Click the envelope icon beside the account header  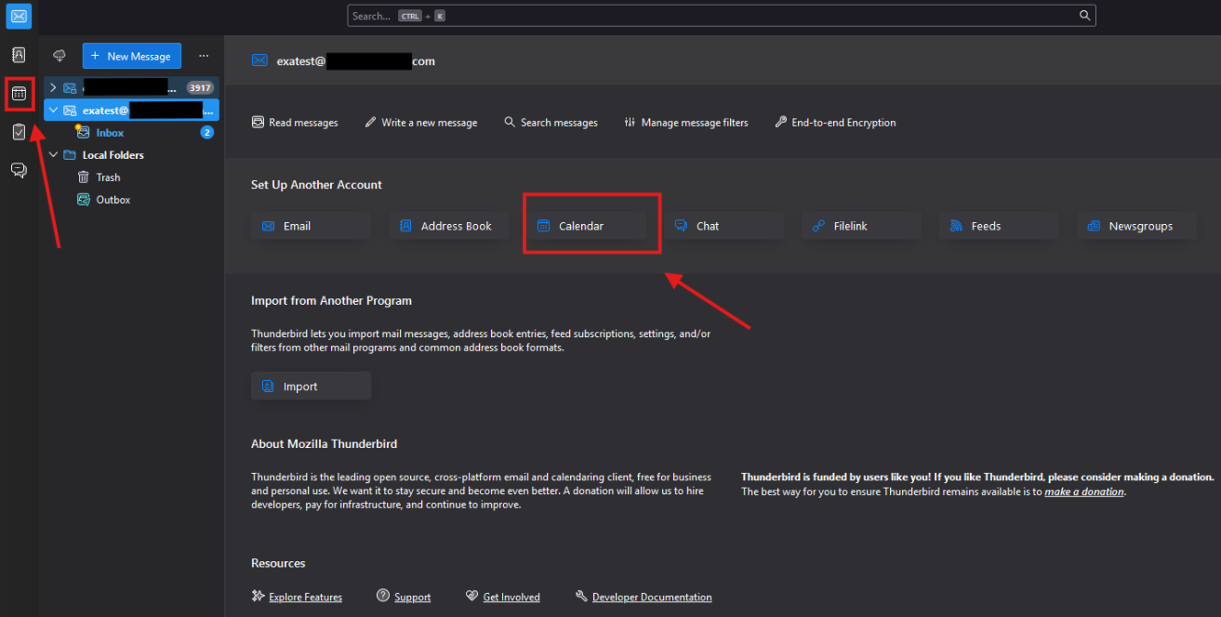(x=259, y=61)
